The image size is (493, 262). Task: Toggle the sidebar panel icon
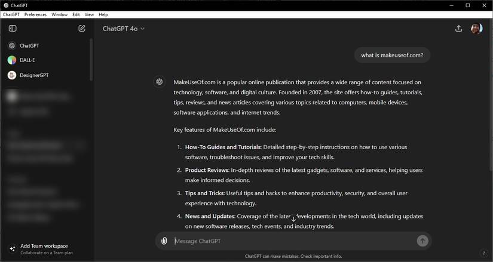coord(13,29)
